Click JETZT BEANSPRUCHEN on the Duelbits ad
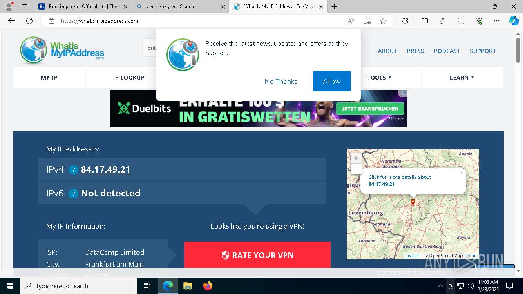This screenshot has width=523, height=294. pos(370,109)
